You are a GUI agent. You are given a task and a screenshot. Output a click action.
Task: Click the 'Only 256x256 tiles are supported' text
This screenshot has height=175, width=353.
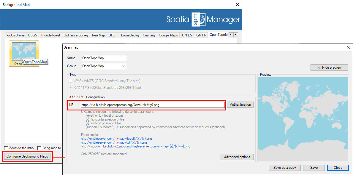tap(104, 154)
